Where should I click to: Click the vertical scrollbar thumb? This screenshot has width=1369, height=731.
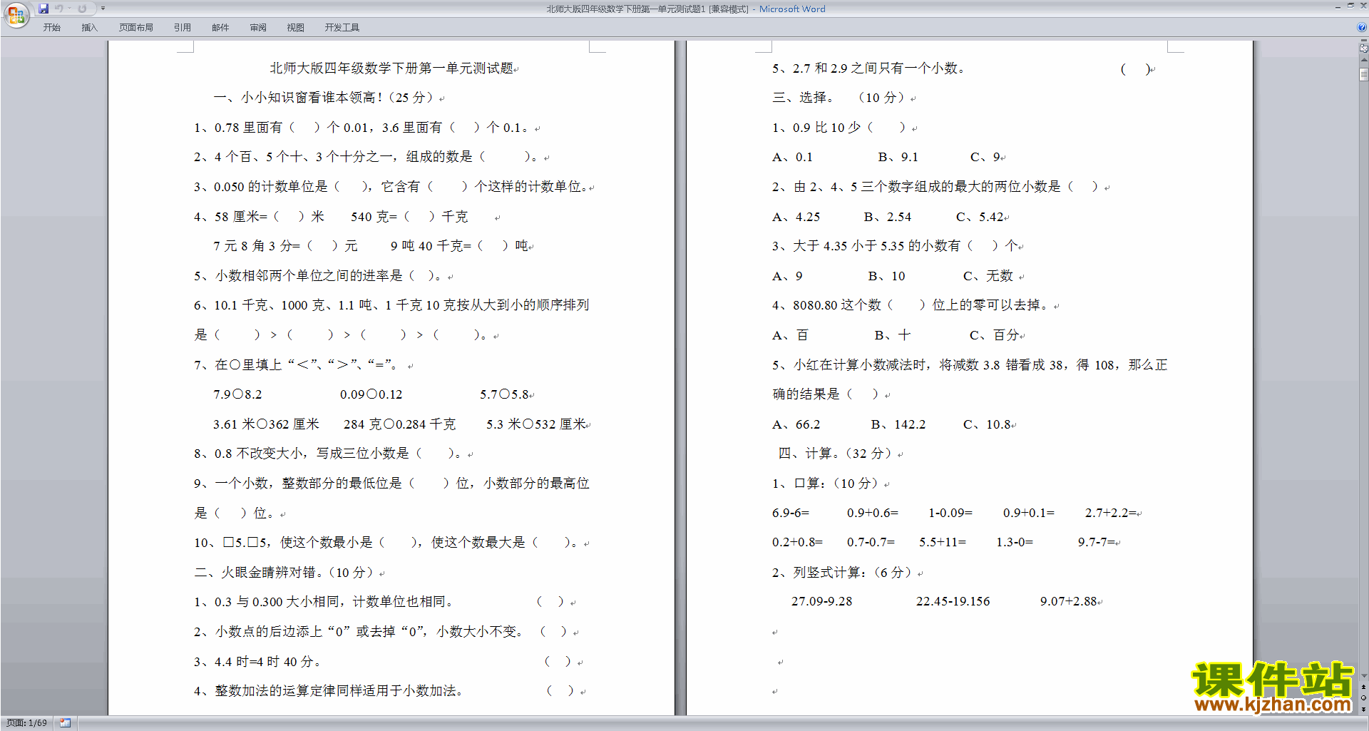pos(1363,74)
